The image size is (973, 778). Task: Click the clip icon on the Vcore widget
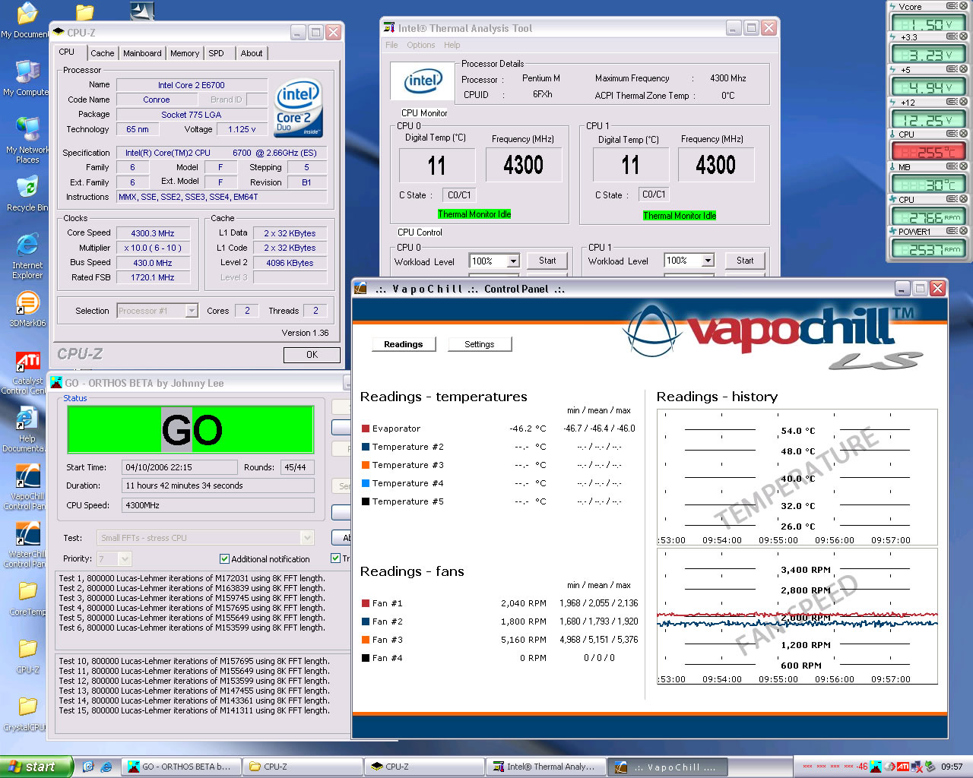click(x=951, y=6)
